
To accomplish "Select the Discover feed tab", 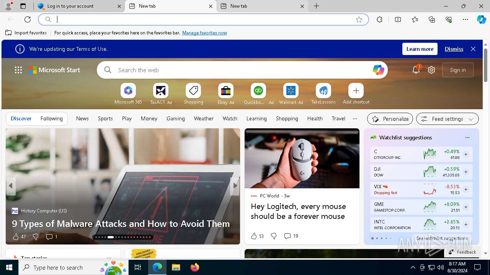I will coord(21,119).
